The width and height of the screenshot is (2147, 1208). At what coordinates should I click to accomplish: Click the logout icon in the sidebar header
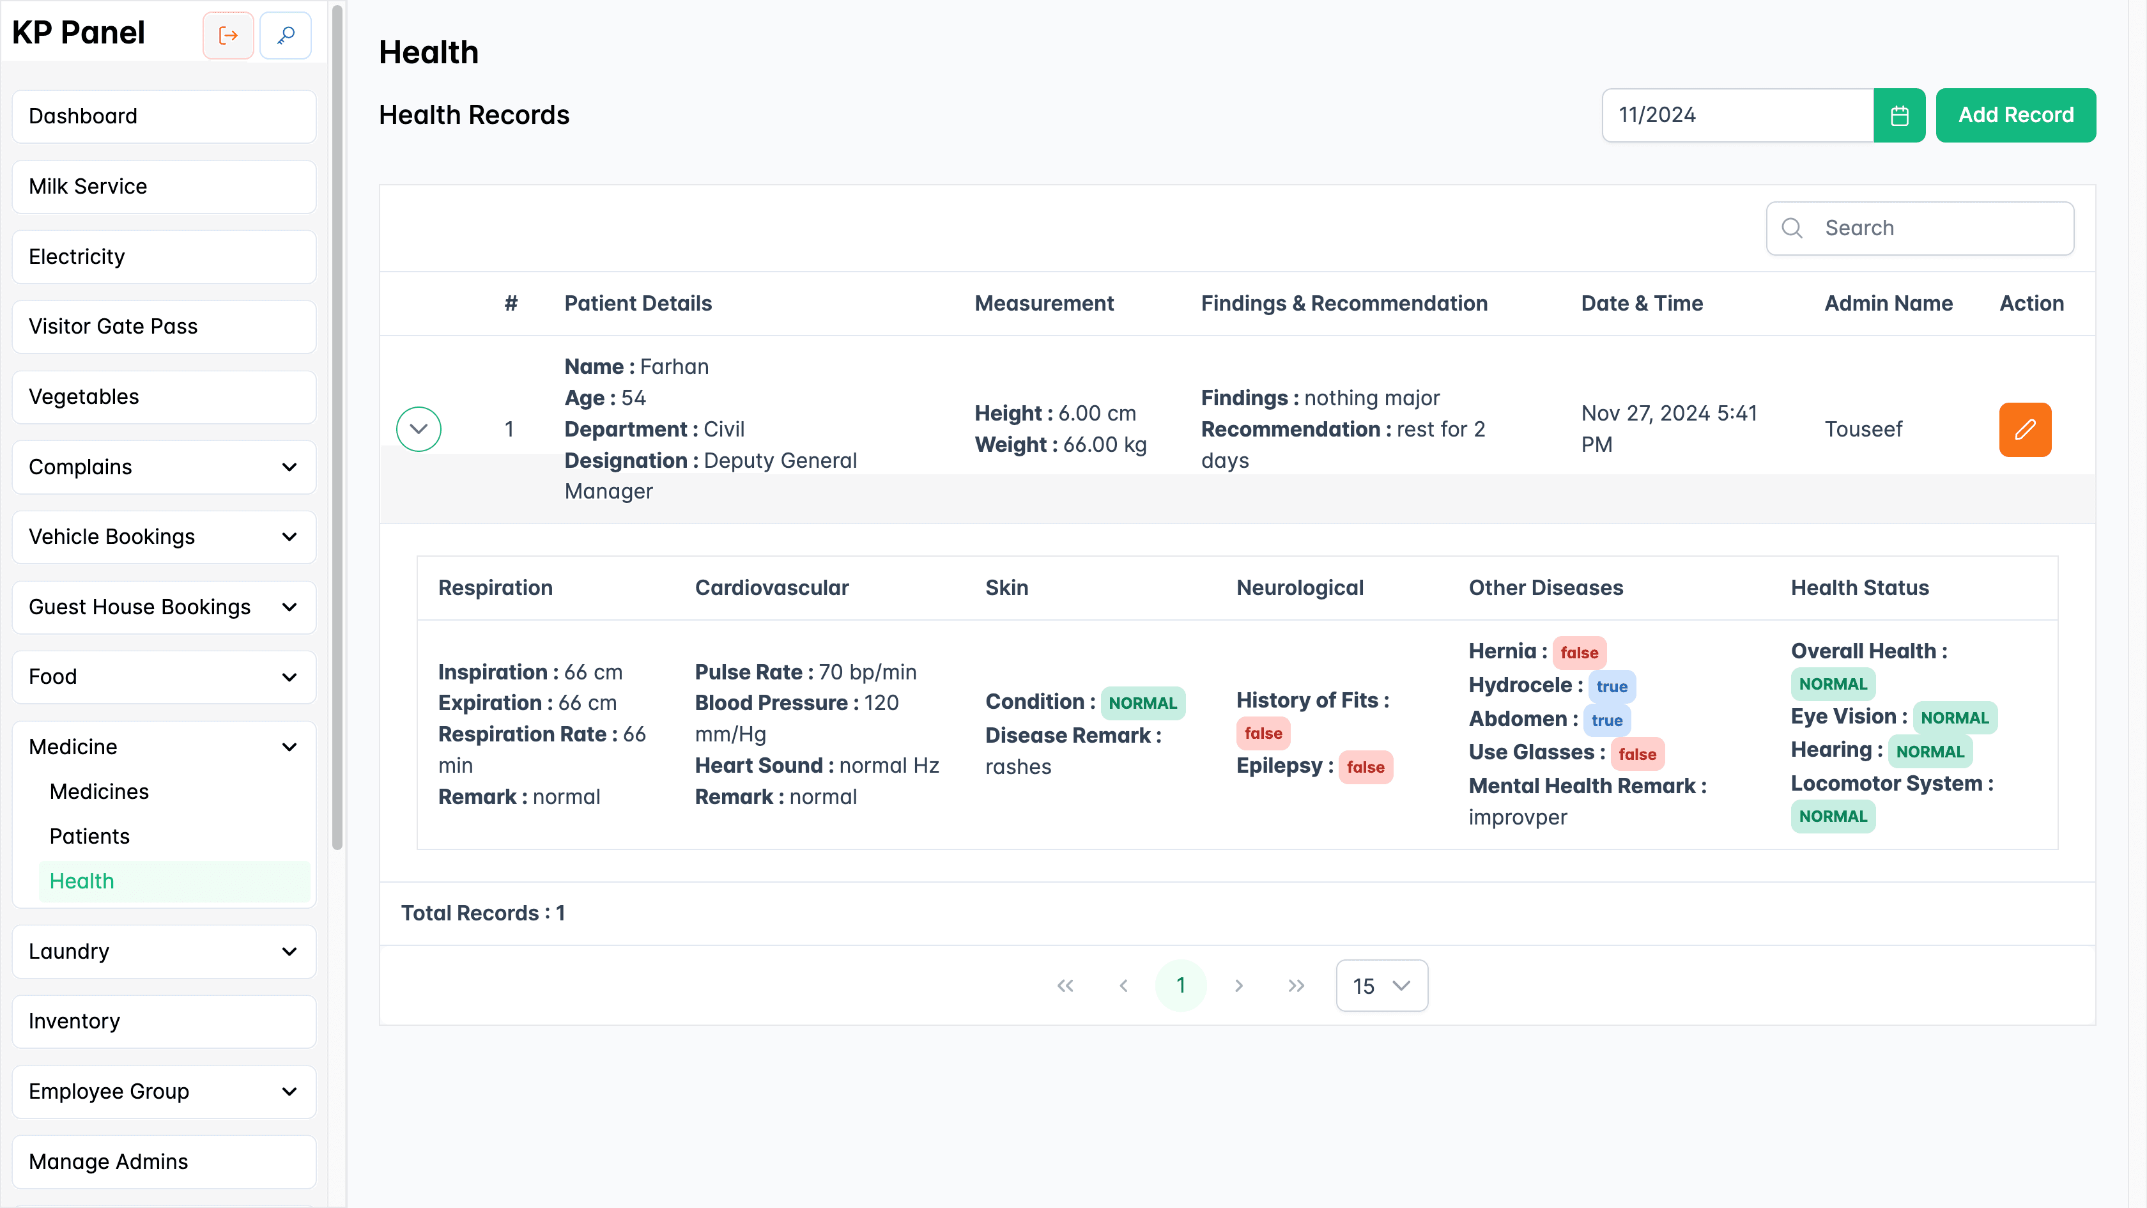[227, 35]
